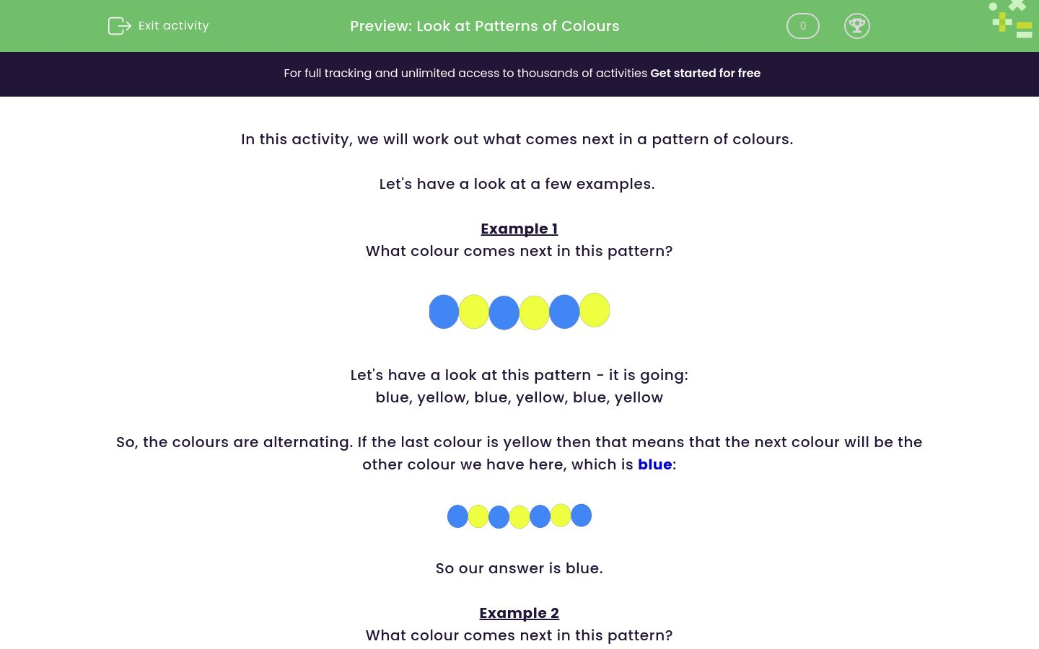The image size is (1039, 649).
Task: Click the EdPlace logo in the top right corner
Action: pyautogui.click(x=1010, y=18)
